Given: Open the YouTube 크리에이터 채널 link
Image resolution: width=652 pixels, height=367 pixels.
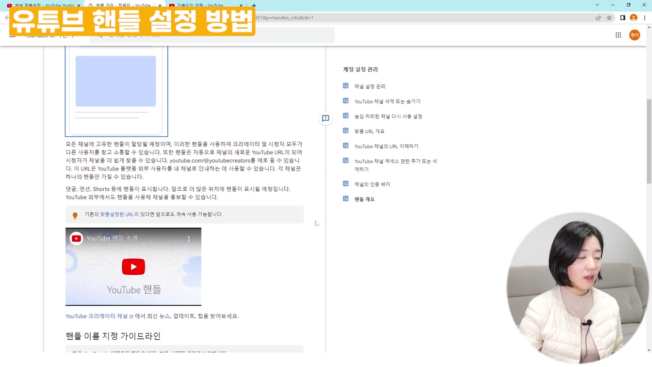Looking at the screenshot, I should (x=99, y=316).
